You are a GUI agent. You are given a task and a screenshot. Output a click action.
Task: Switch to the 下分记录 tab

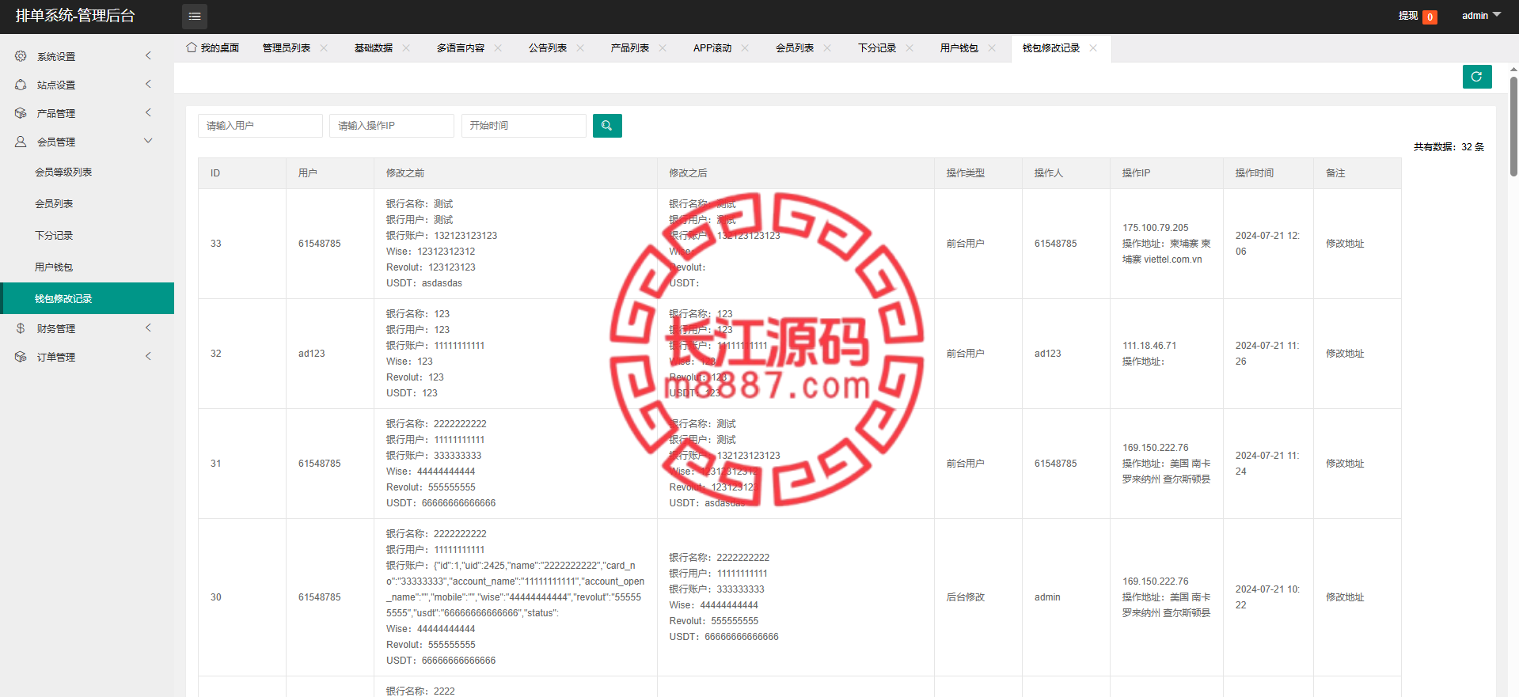[877, 48]
